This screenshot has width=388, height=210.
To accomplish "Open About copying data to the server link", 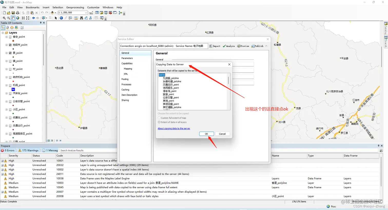I will point(174,128).
